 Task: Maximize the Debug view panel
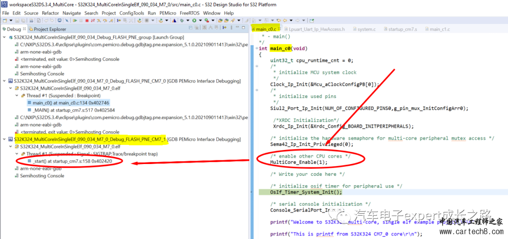[x=243, y=28]
